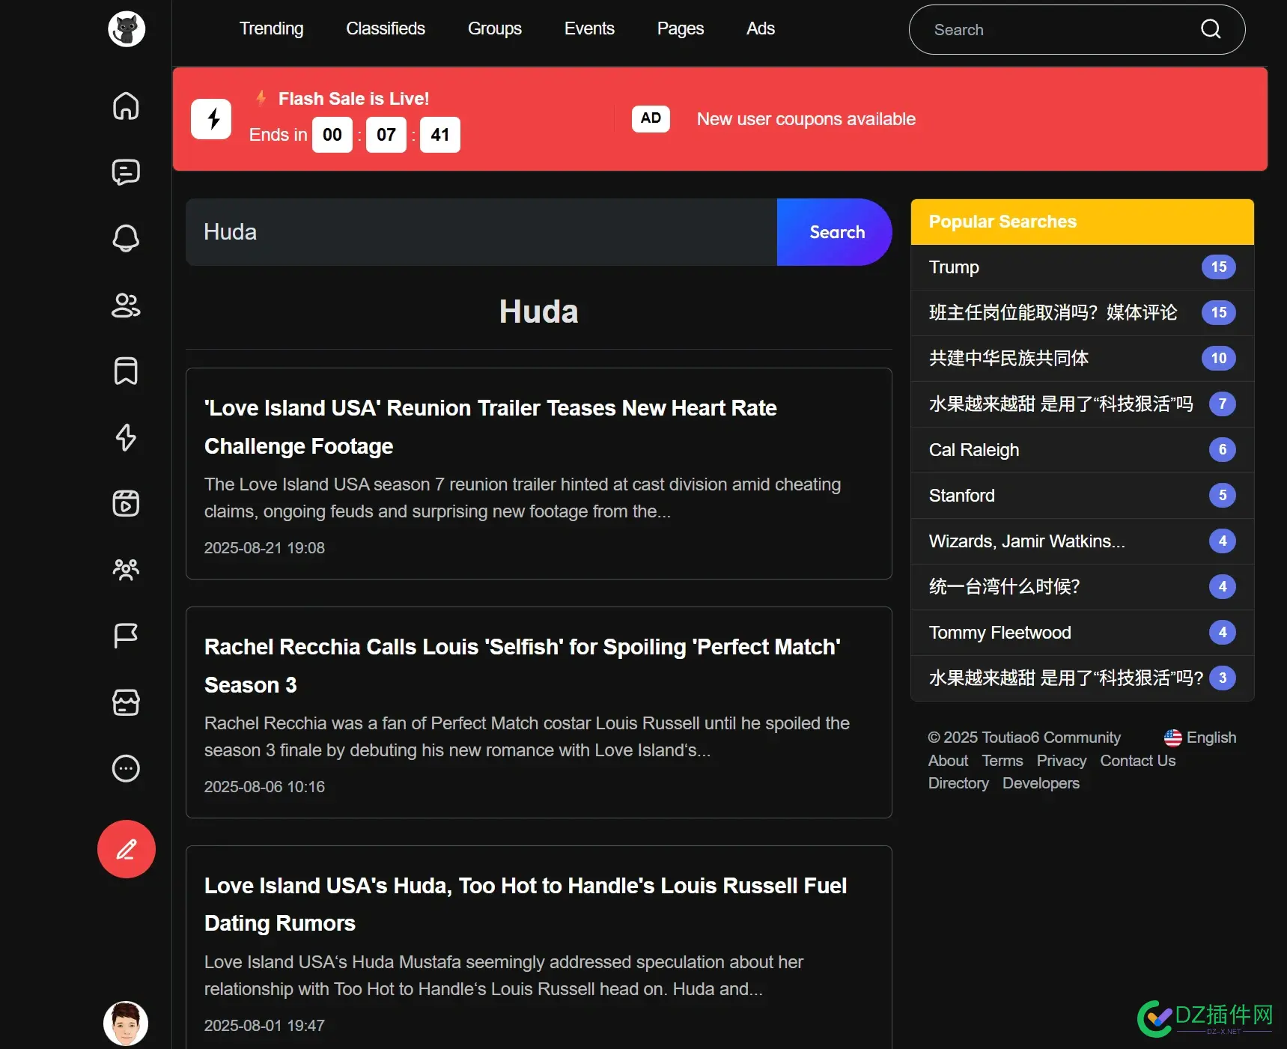Open the Developers footer link
Image resolution: width=1287 pixels, height=1049 pixels.
(1041, 783)
